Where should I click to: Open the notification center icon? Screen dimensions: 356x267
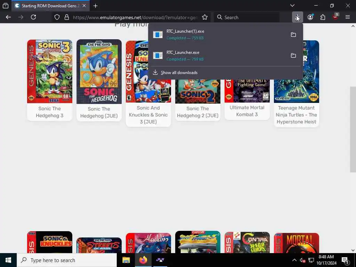coord(345,260)
